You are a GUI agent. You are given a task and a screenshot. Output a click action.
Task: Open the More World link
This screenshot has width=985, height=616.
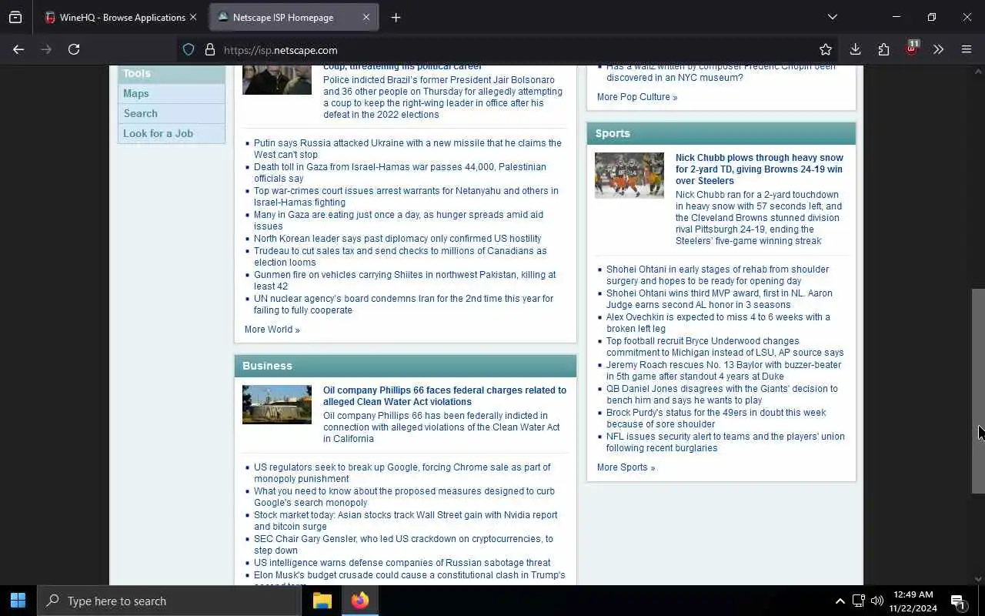(272, 330)
